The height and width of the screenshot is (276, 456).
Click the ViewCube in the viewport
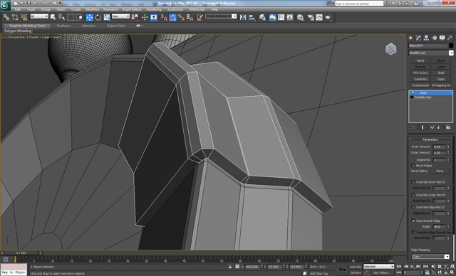tap(391, 49)
